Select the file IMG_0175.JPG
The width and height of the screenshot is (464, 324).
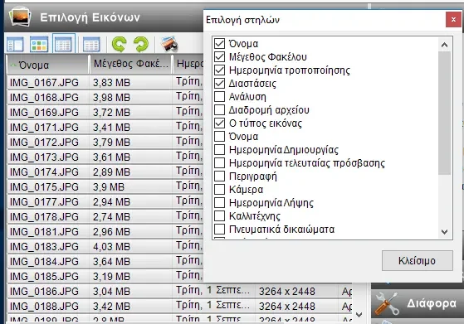pyautogui.click(x=44, y=187)
